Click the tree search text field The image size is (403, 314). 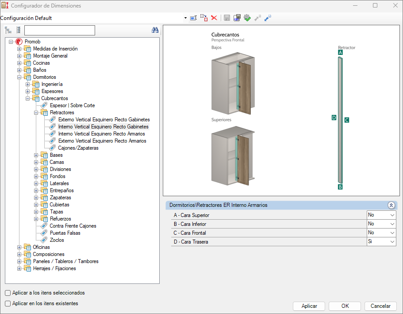[60, 30]
